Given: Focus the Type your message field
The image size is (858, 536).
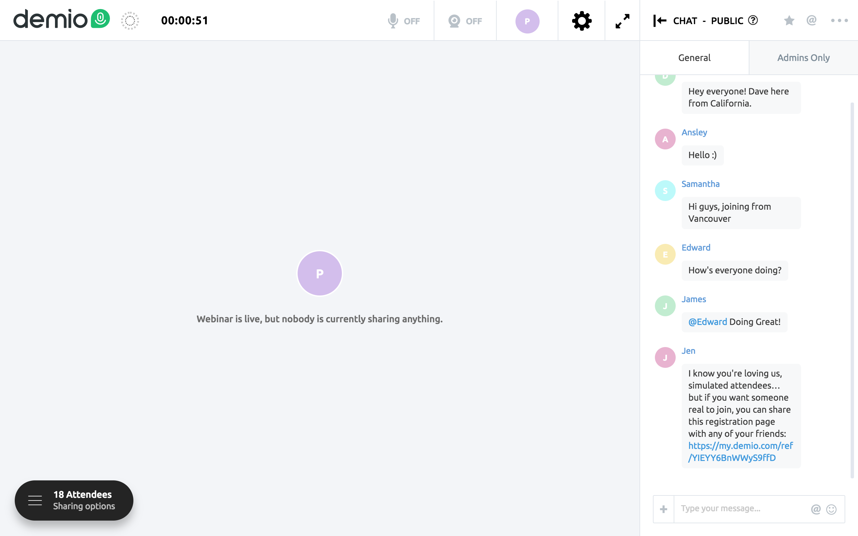Looking at the screenshot, I should click(741, 509).
